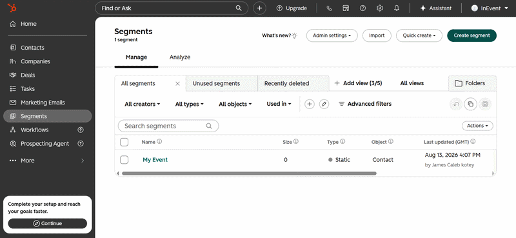This screenshot has width=516, height=238.
Task: Focus the Search segments field
Action: [168, 126]
